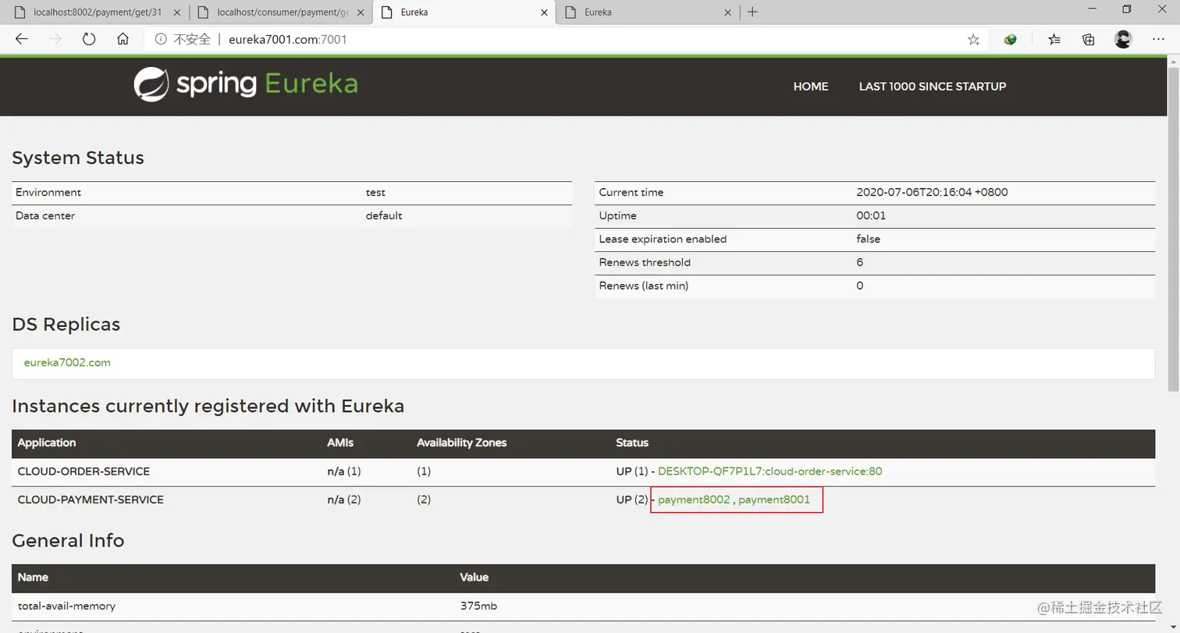Click the site info icon beside 不安全

tap(161, 39)
